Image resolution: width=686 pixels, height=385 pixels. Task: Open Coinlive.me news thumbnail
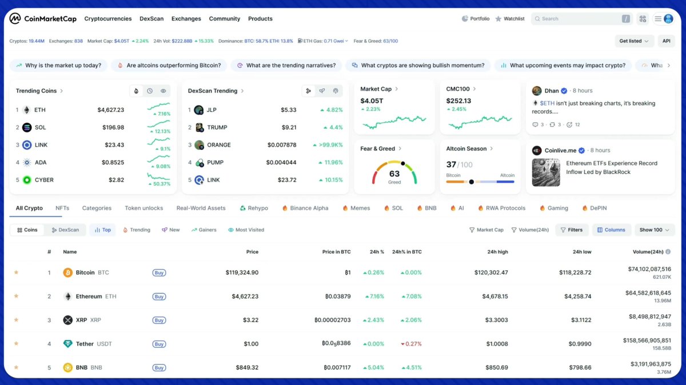546,173
